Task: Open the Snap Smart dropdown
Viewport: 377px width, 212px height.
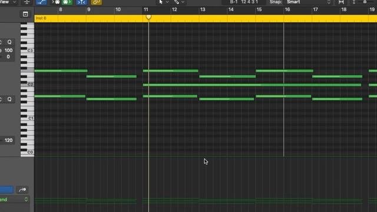Action: (309, 2)
